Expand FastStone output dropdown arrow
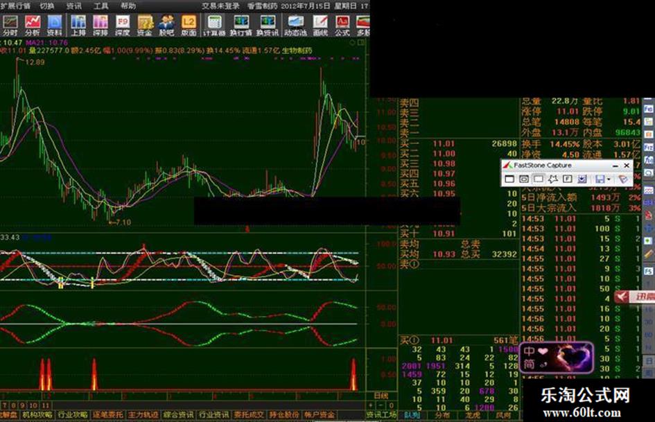Screen dimensions: 655x422 609,179
